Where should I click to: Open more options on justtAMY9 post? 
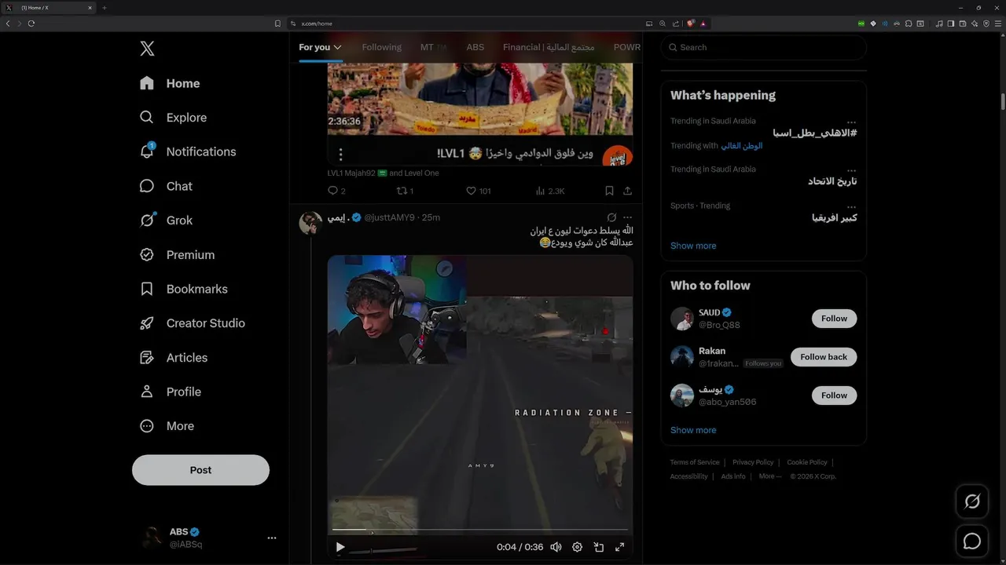tap(627, 217)
